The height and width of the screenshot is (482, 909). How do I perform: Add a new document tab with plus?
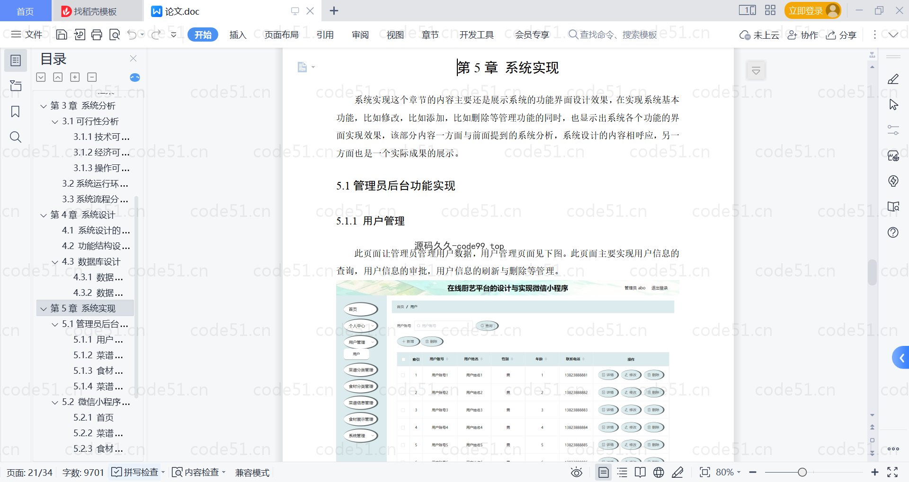click(334, 10)
